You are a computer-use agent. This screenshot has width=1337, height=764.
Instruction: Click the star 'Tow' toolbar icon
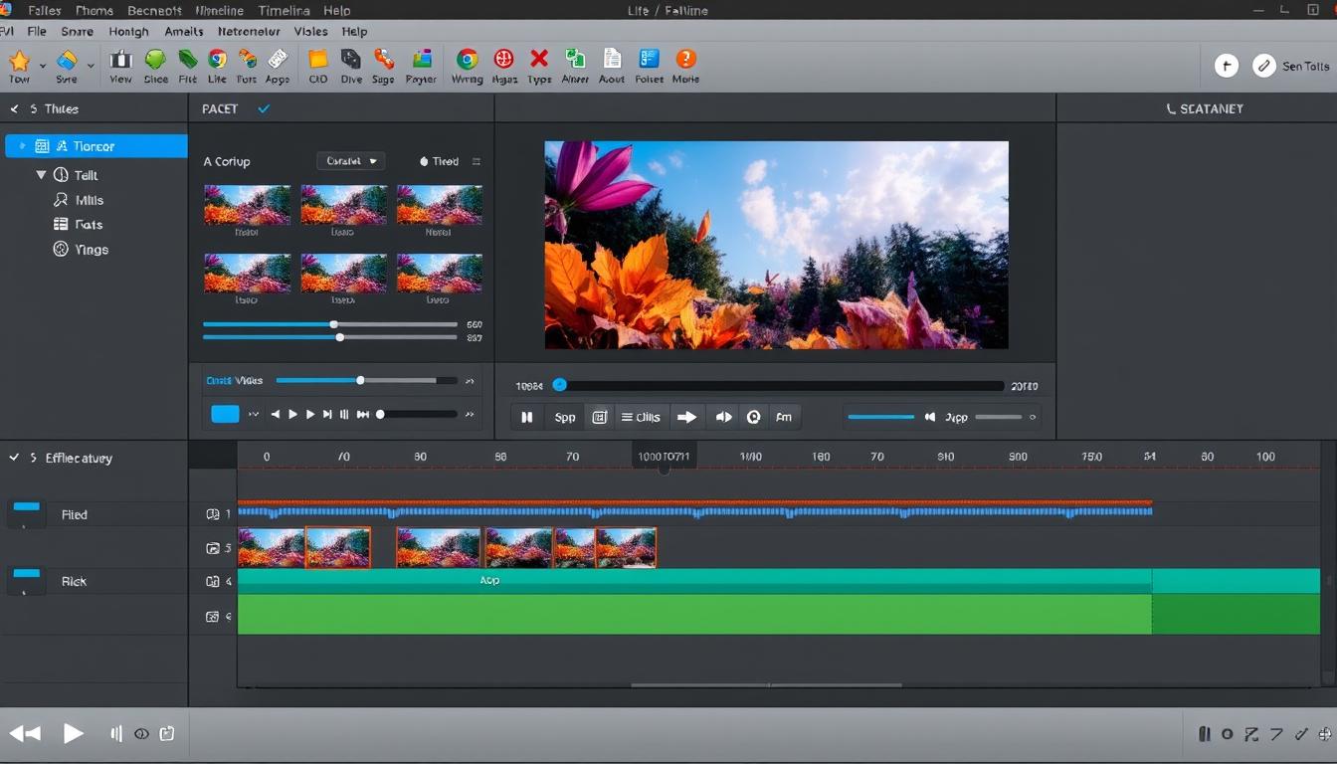19,61
